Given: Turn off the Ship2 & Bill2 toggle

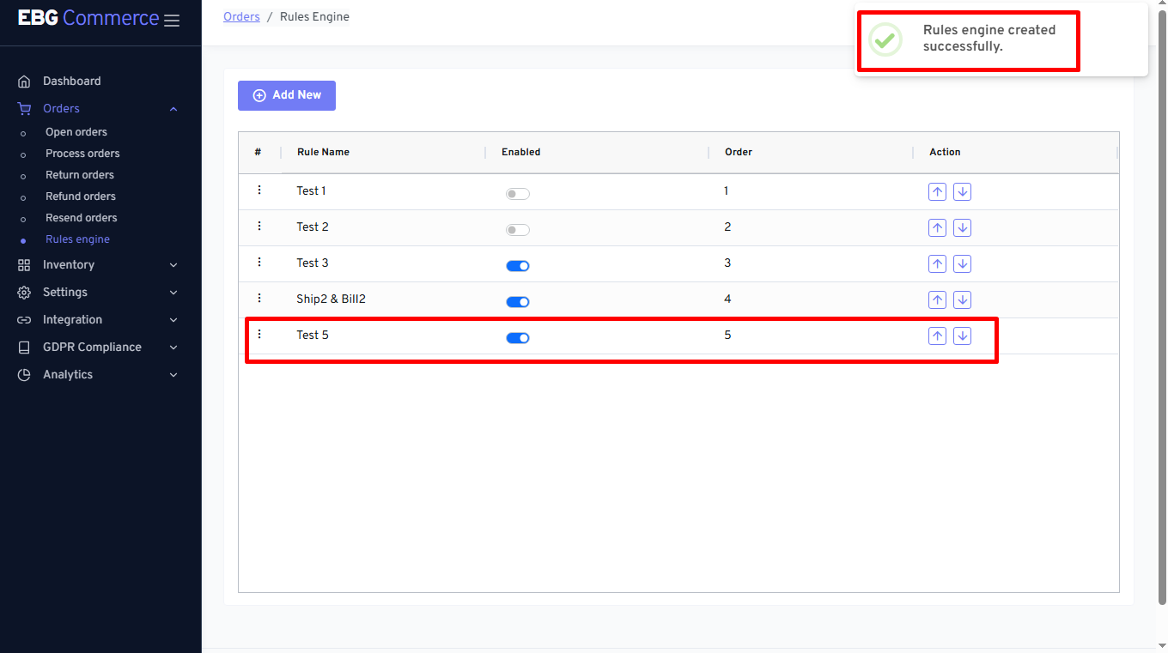Looking at the screenshot, I should point(517,302).
